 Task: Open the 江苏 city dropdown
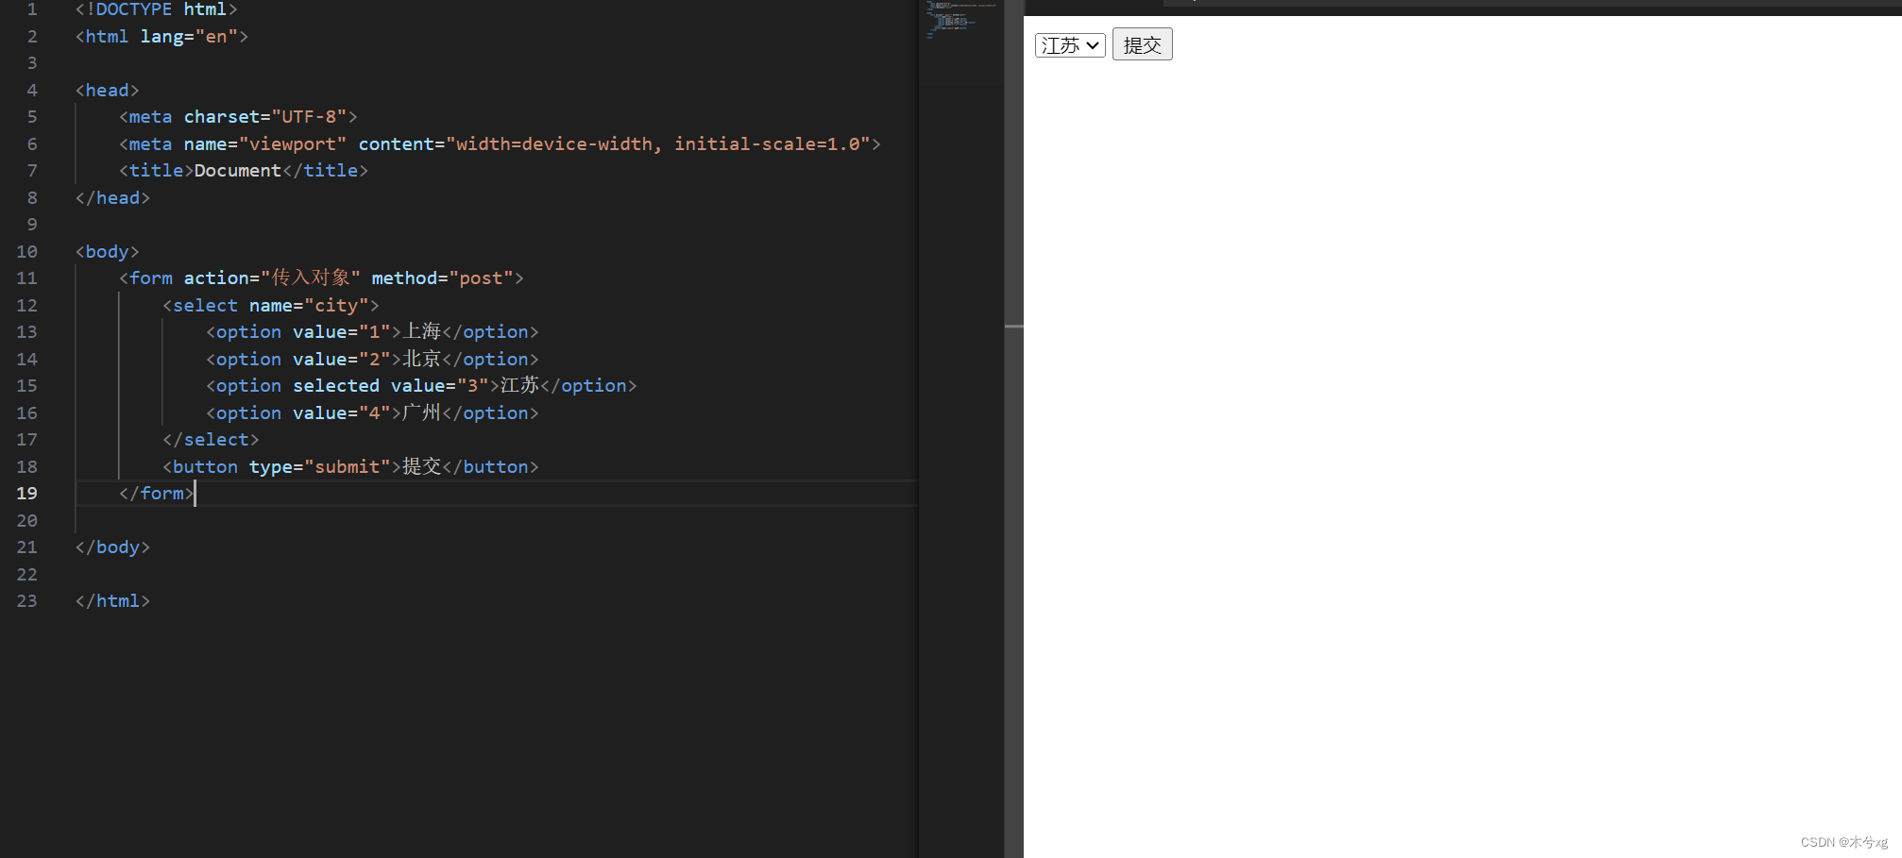coord(1070,45)
